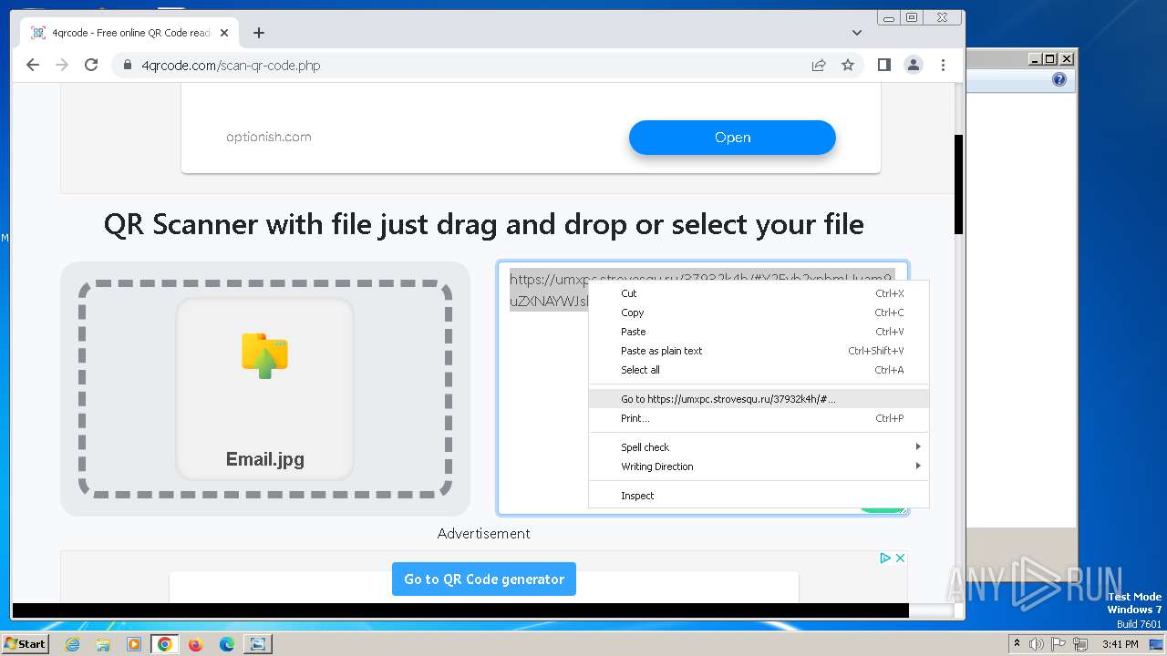This screenshot has width=1167, height=656.
Task: Expand the Spell check submenu
Action: (759, 447)
